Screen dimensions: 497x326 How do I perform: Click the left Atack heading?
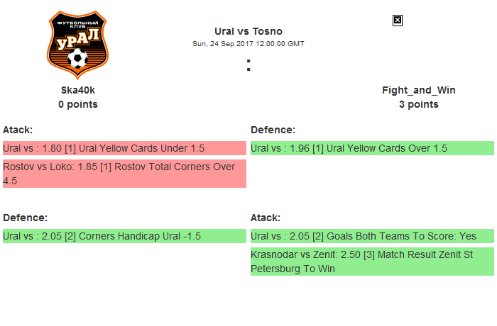(x=18, y=130)
